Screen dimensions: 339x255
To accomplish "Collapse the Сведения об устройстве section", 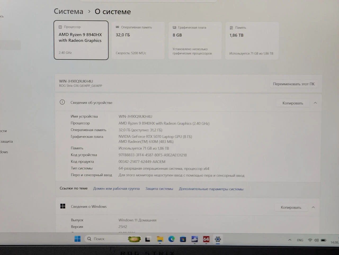I will point(315,103).
